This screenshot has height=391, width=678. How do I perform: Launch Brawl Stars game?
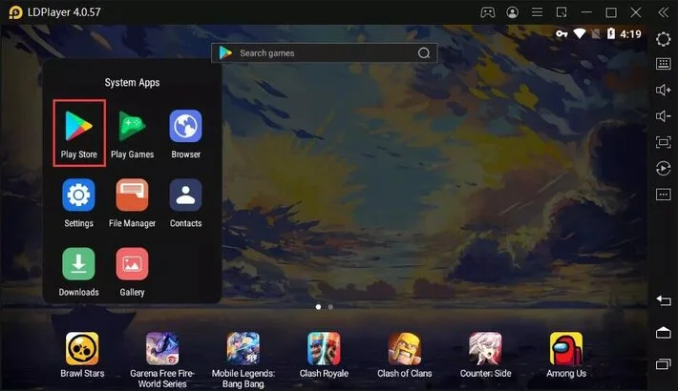82,348
